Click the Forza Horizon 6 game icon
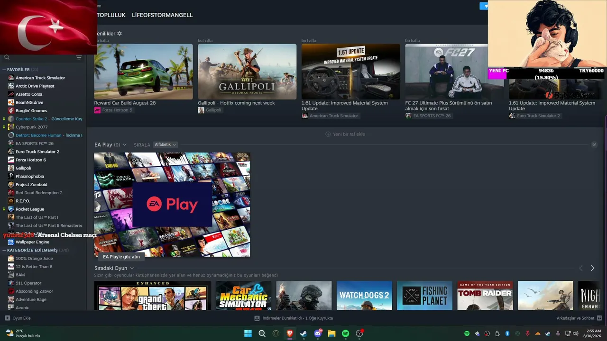This screenshot has height=341, width=607. point(11,160)
